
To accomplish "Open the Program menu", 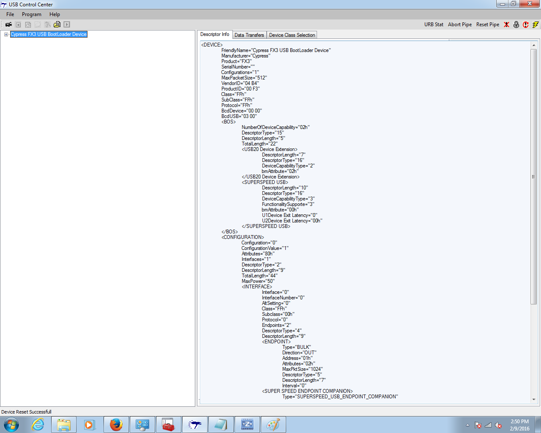I will [32, 14].
